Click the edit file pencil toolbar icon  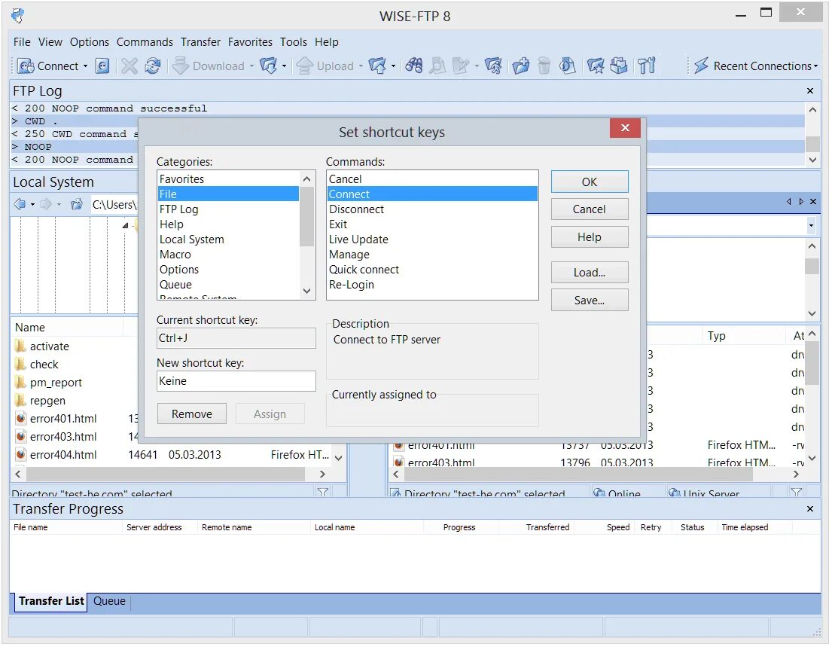pos(461,66)
